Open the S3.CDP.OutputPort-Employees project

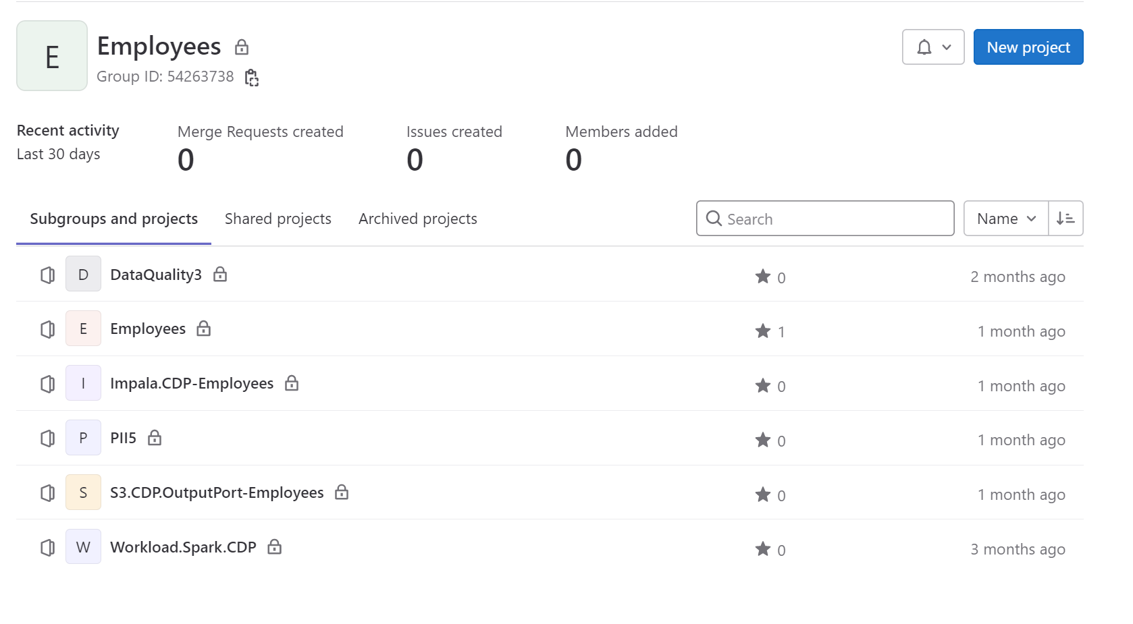pos(217,492)
